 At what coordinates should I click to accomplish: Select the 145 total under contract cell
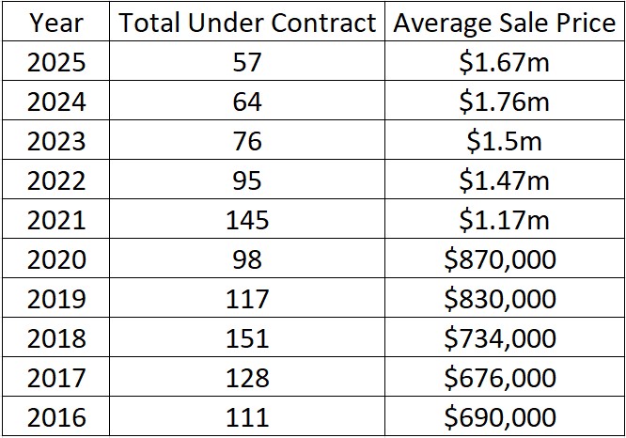[247, 220]
